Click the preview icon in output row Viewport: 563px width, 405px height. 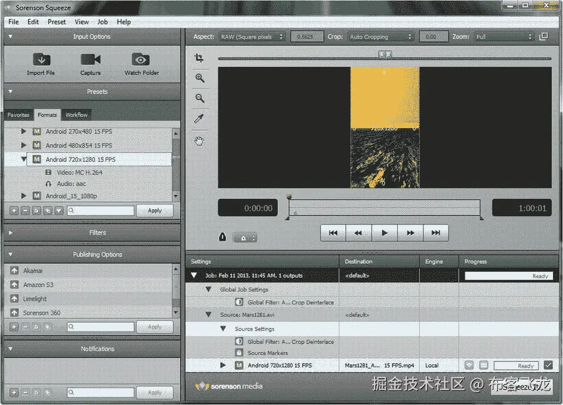click(x=469, y=365)
